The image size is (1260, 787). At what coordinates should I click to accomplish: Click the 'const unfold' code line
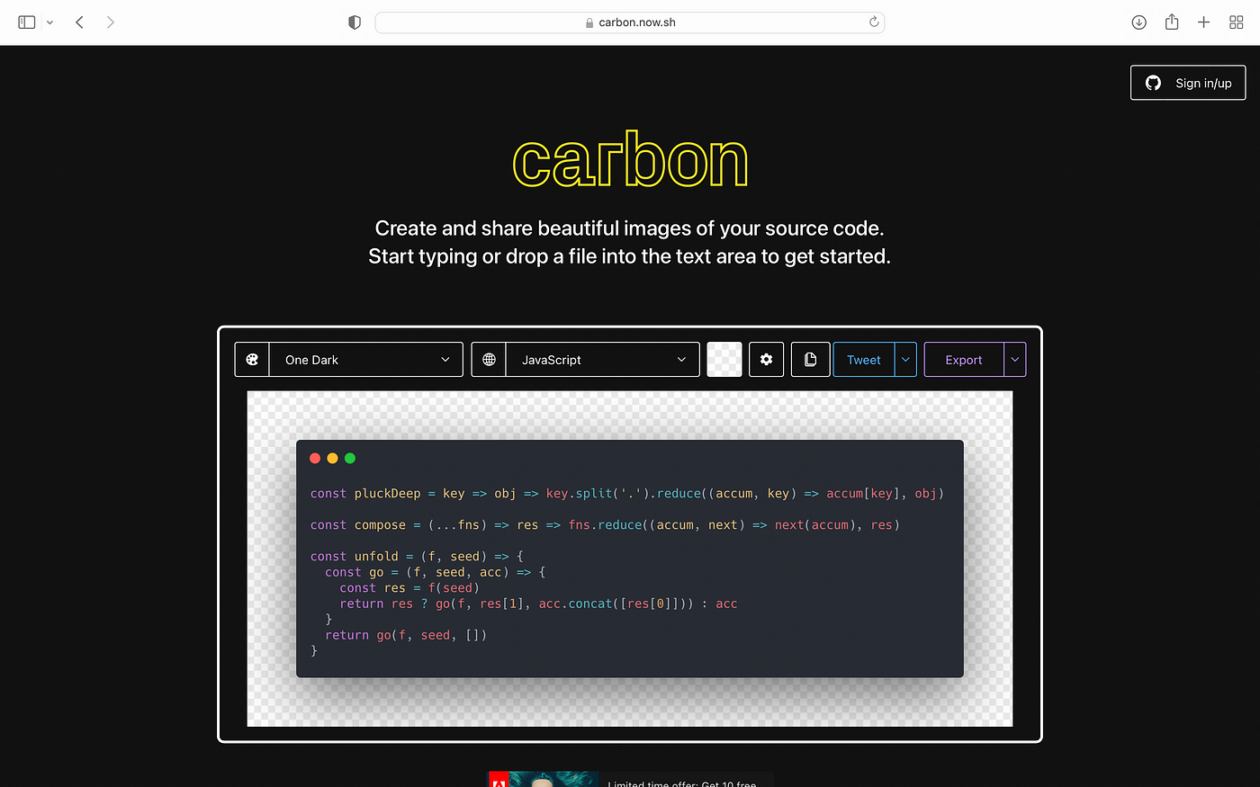tap(417, 556)
